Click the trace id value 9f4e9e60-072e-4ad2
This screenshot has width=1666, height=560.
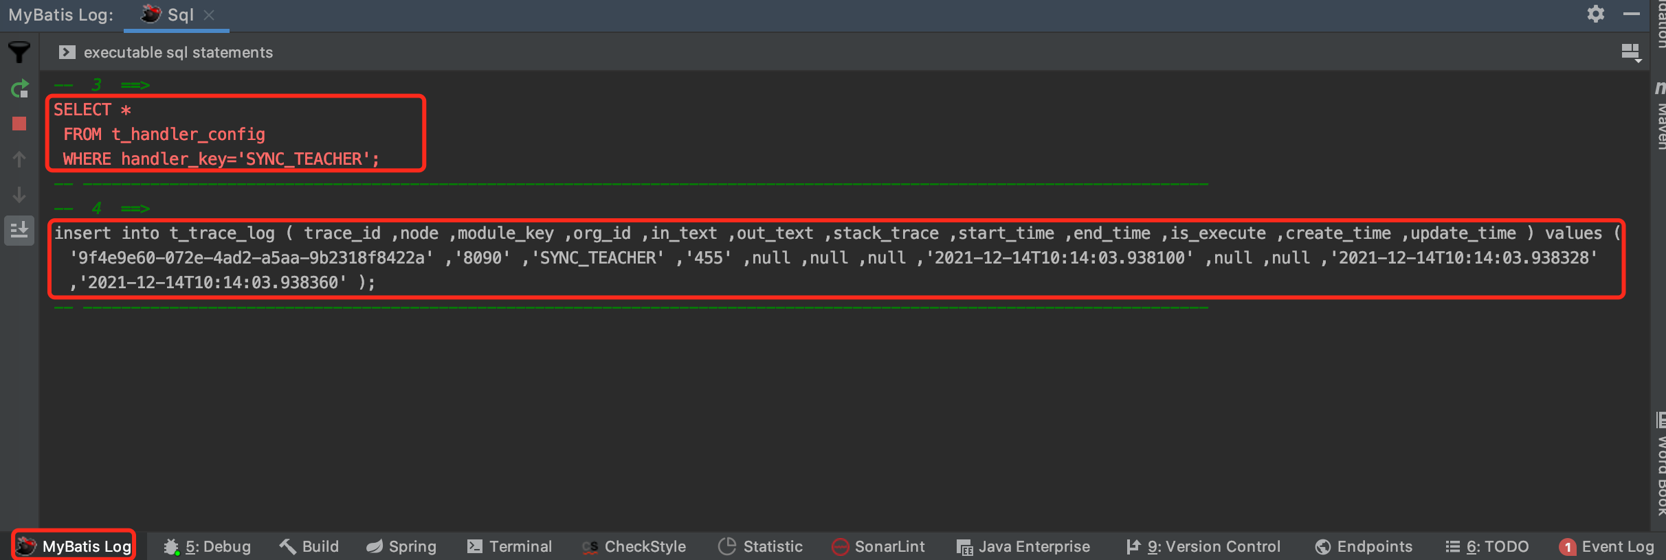click(252, 258)
